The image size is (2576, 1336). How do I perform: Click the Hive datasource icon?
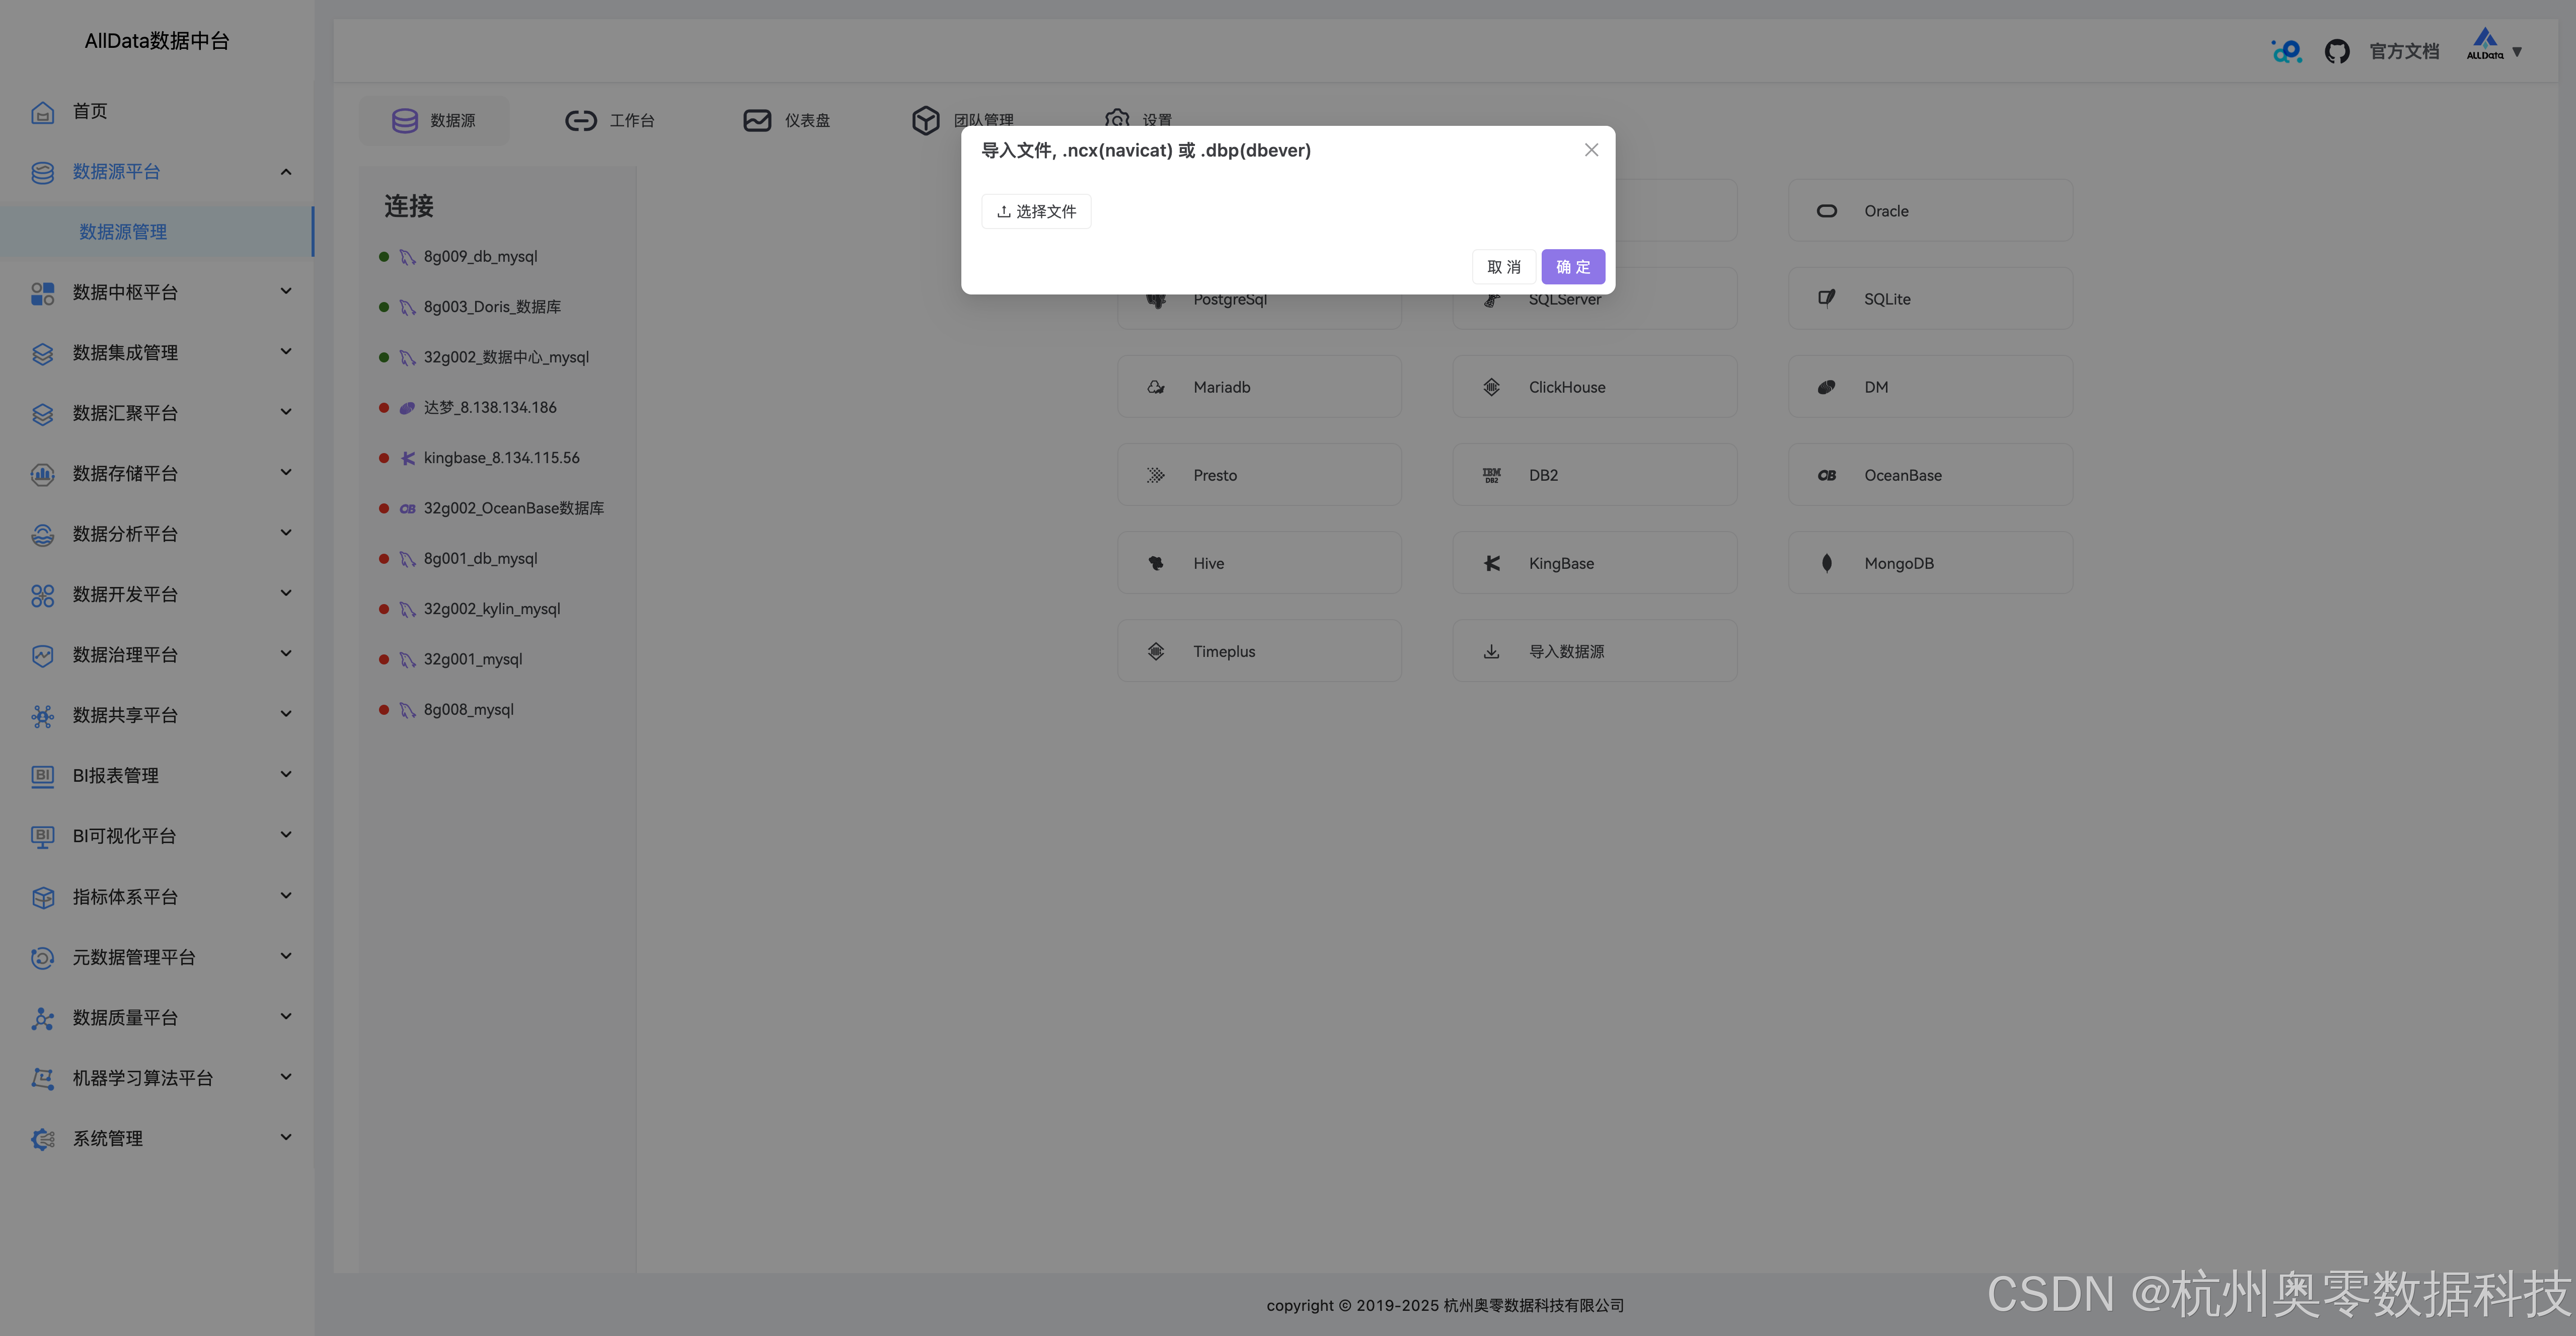tap(1155, 563)
